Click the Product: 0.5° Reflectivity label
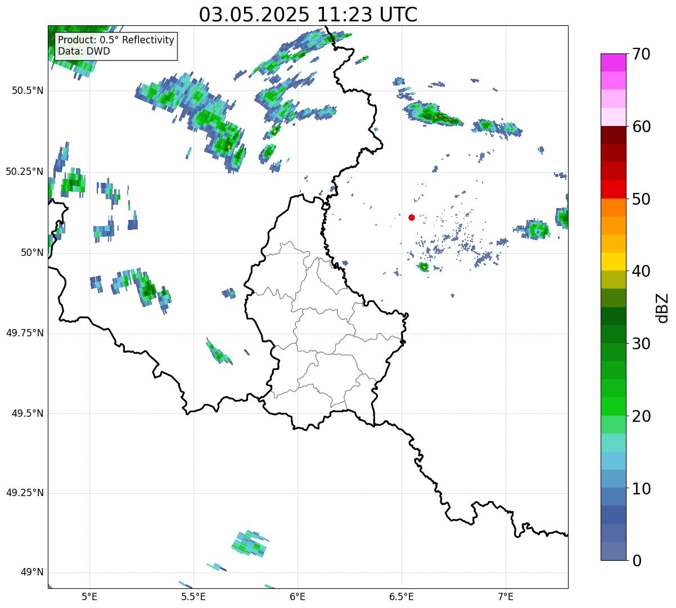Viewport: 676px width, 608px height. [x=116, y=40]
